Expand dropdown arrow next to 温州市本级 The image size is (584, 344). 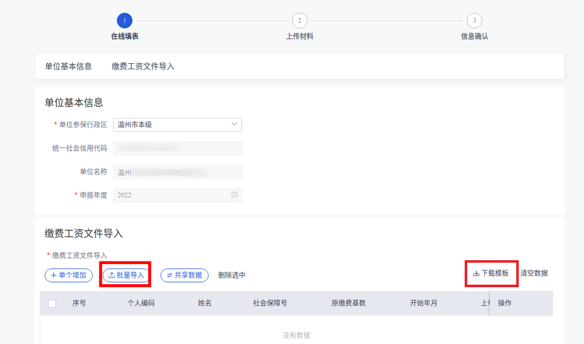coord(234,124)
